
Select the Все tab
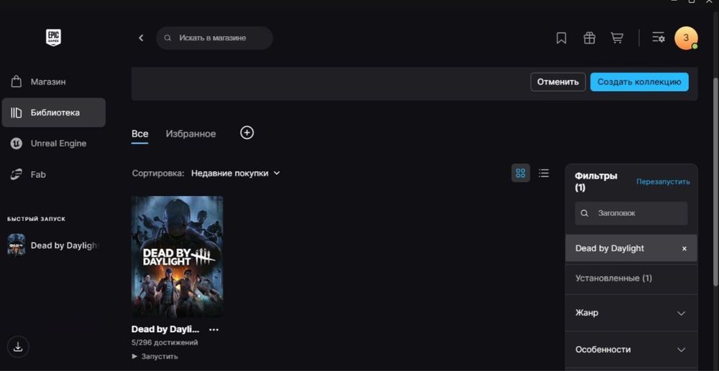point(140,134)
